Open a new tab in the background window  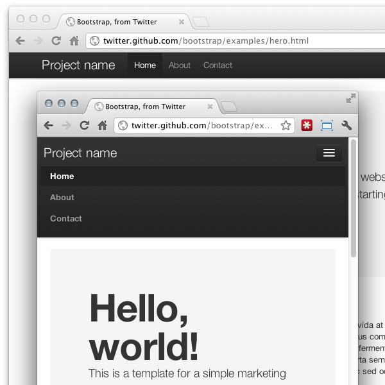pyautogui.click(x=201, y=22)
